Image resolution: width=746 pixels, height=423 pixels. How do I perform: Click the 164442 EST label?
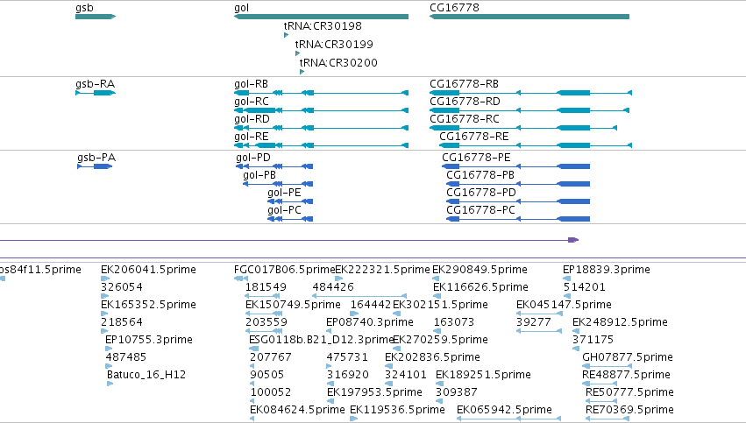(371, 305)
